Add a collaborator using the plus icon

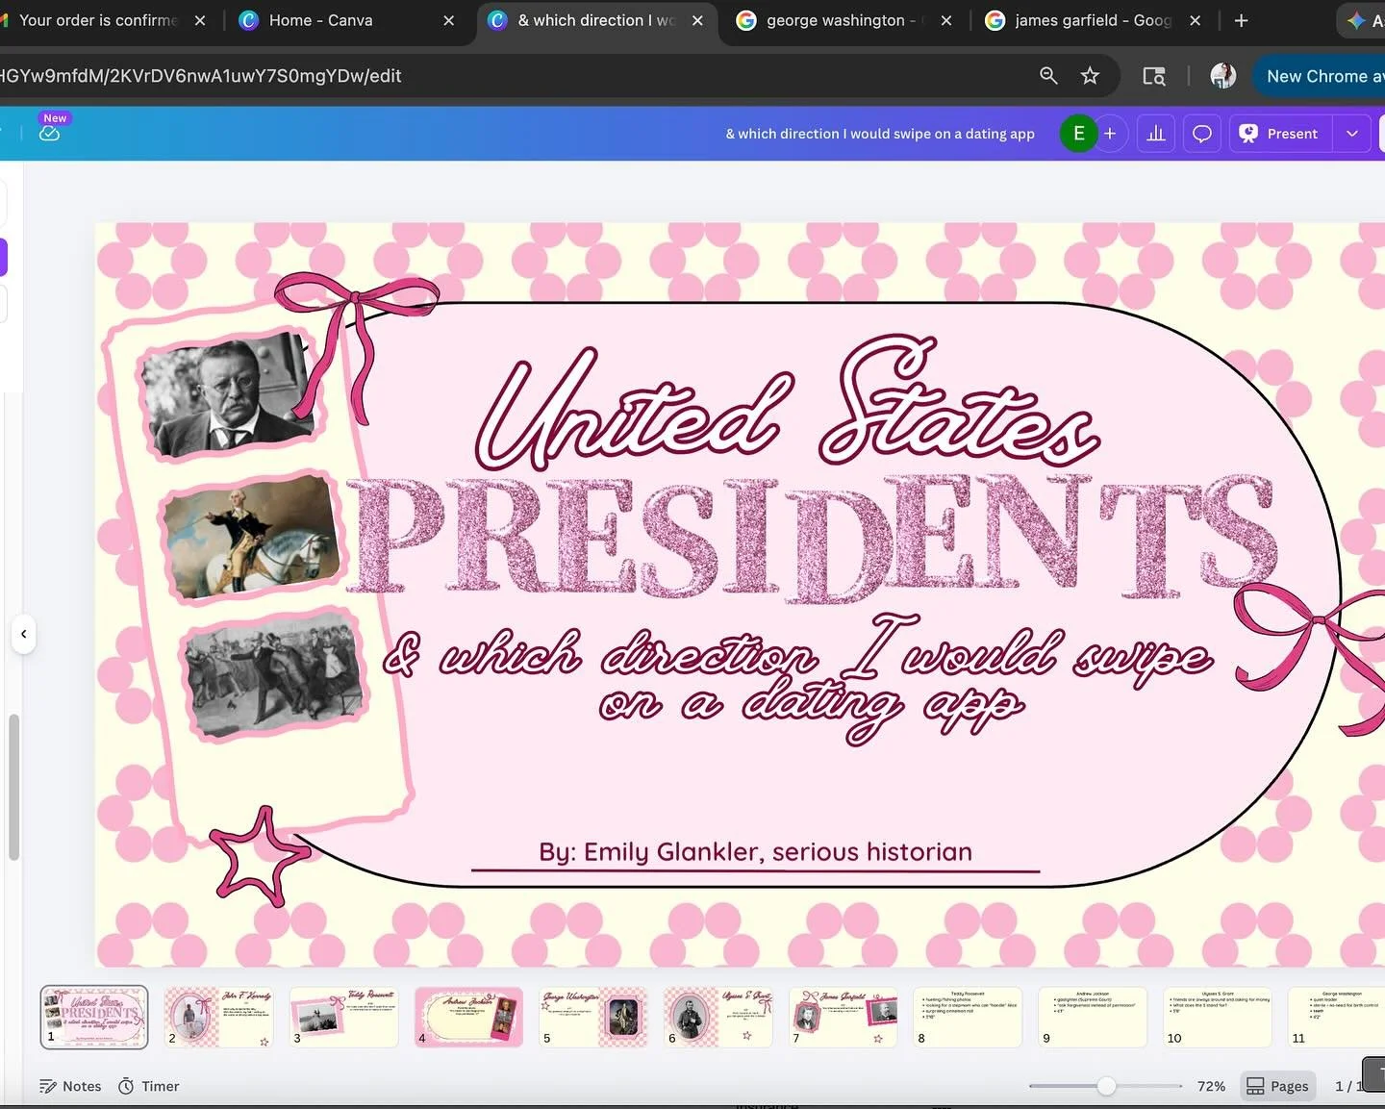(x=1110, y=133)
